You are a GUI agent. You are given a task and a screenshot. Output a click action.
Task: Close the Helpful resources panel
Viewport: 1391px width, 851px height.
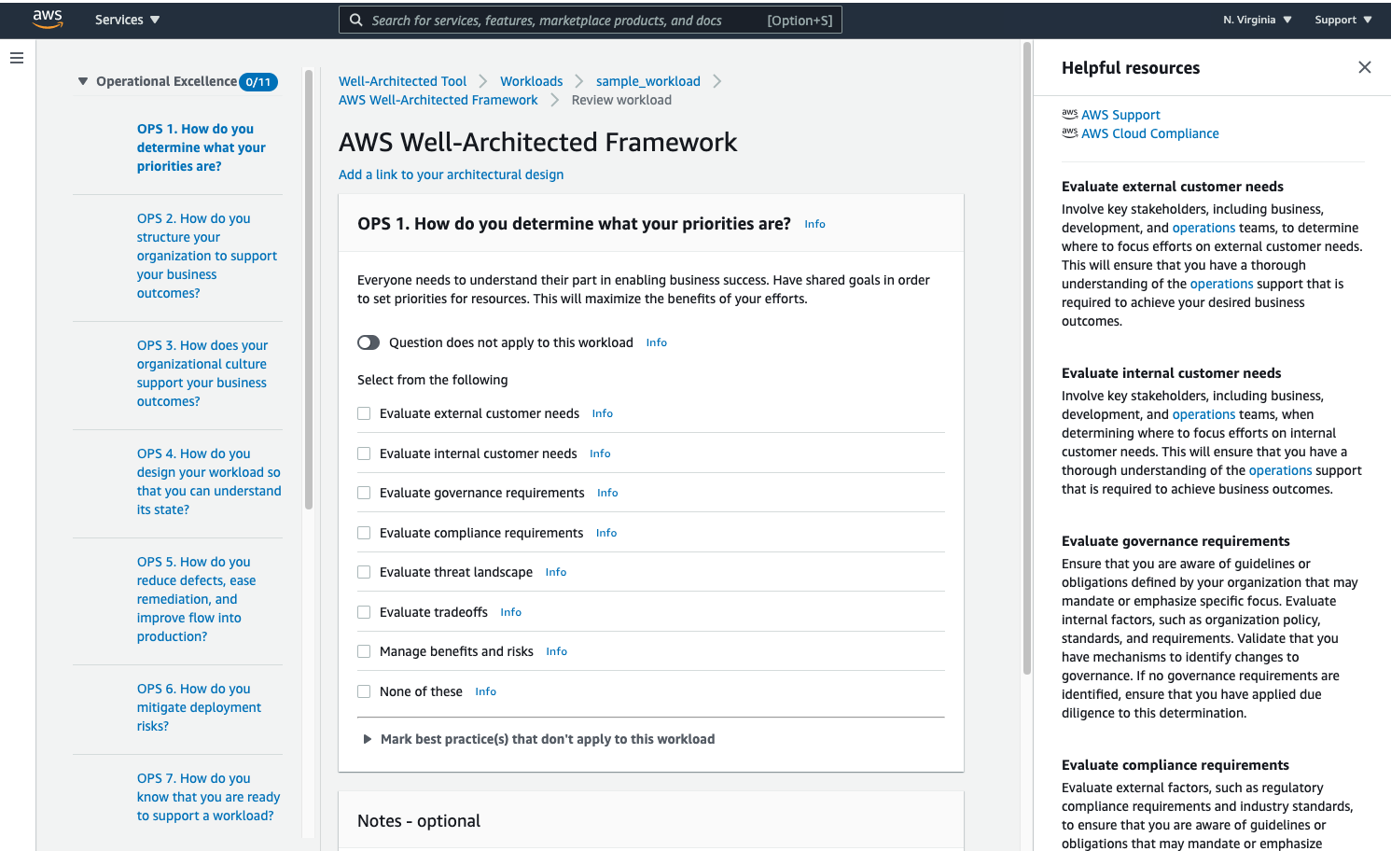[x=1365, y=67]
